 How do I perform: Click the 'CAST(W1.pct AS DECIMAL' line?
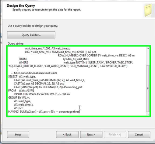[39, 83]
